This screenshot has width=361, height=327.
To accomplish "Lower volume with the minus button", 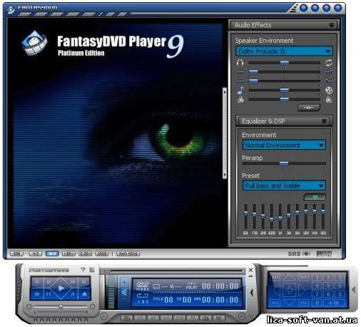I will (124, 302).
